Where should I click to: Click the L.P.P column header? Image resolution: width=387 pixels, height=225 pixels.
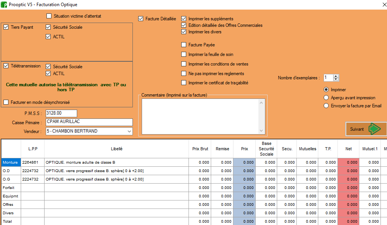click(33, 149)
